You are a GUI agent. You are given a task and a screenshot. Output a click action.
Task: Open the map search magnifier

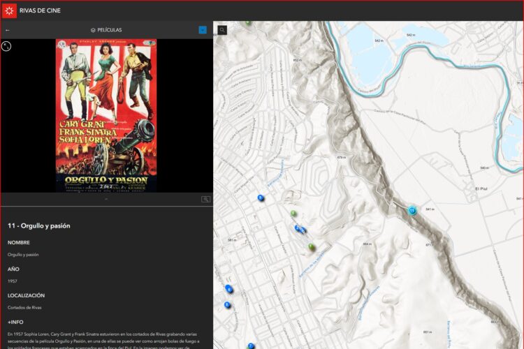point(222,30)
